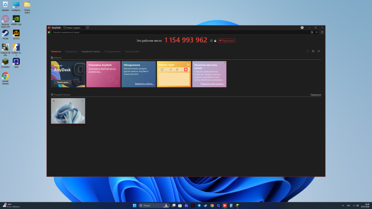This screenshot has width=372, height=209.
Task: Open the three-dot menu on recent session
Action: (82, 120)
